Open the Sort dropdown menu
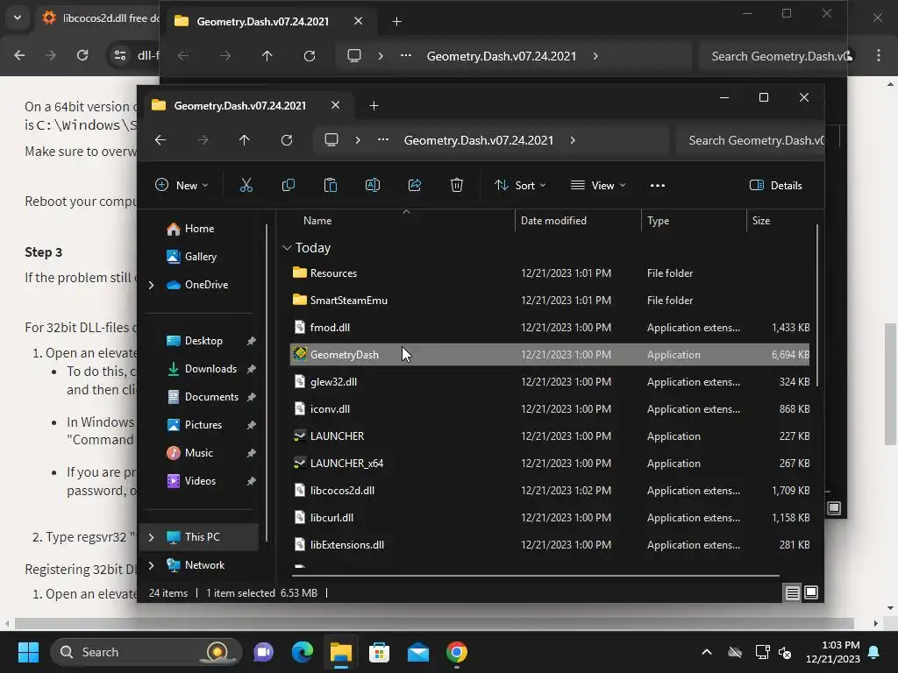The width and height of the screenshot is (898, 673). (520, 186)
